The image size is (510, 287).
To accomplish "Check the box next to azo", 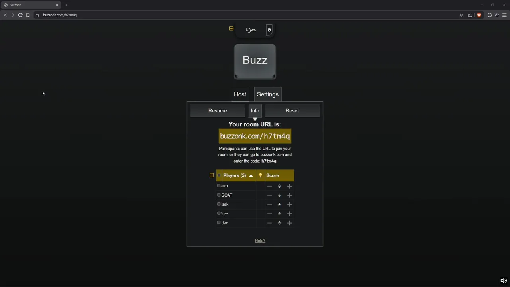I will click(x=219, y=186).
